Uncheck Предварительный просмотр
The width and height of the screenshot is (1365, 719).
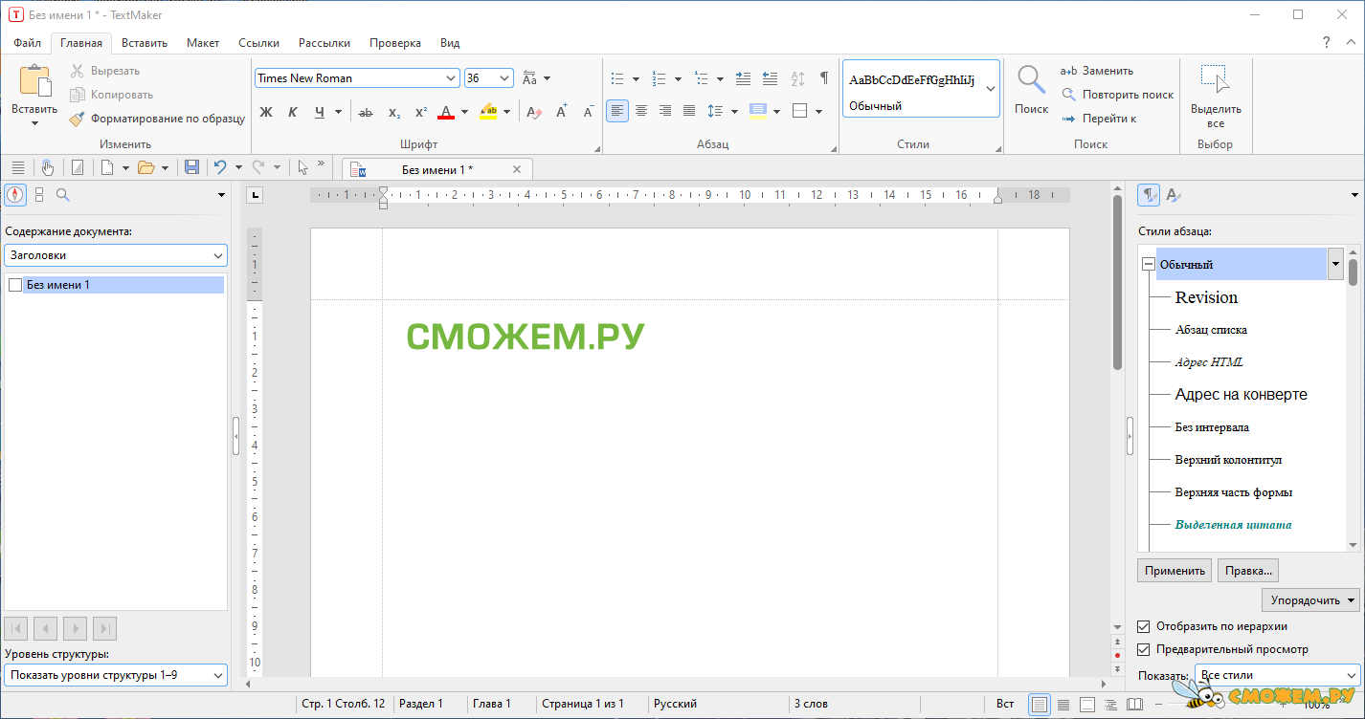tap(1143, 649)
